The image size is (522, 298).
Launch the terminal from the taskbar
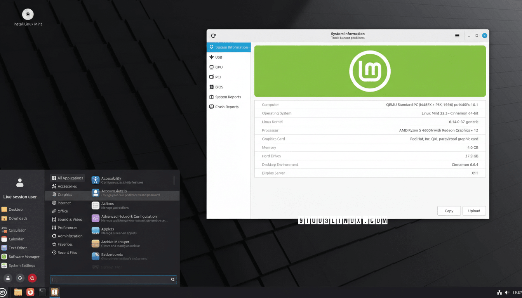coord(42,292)
